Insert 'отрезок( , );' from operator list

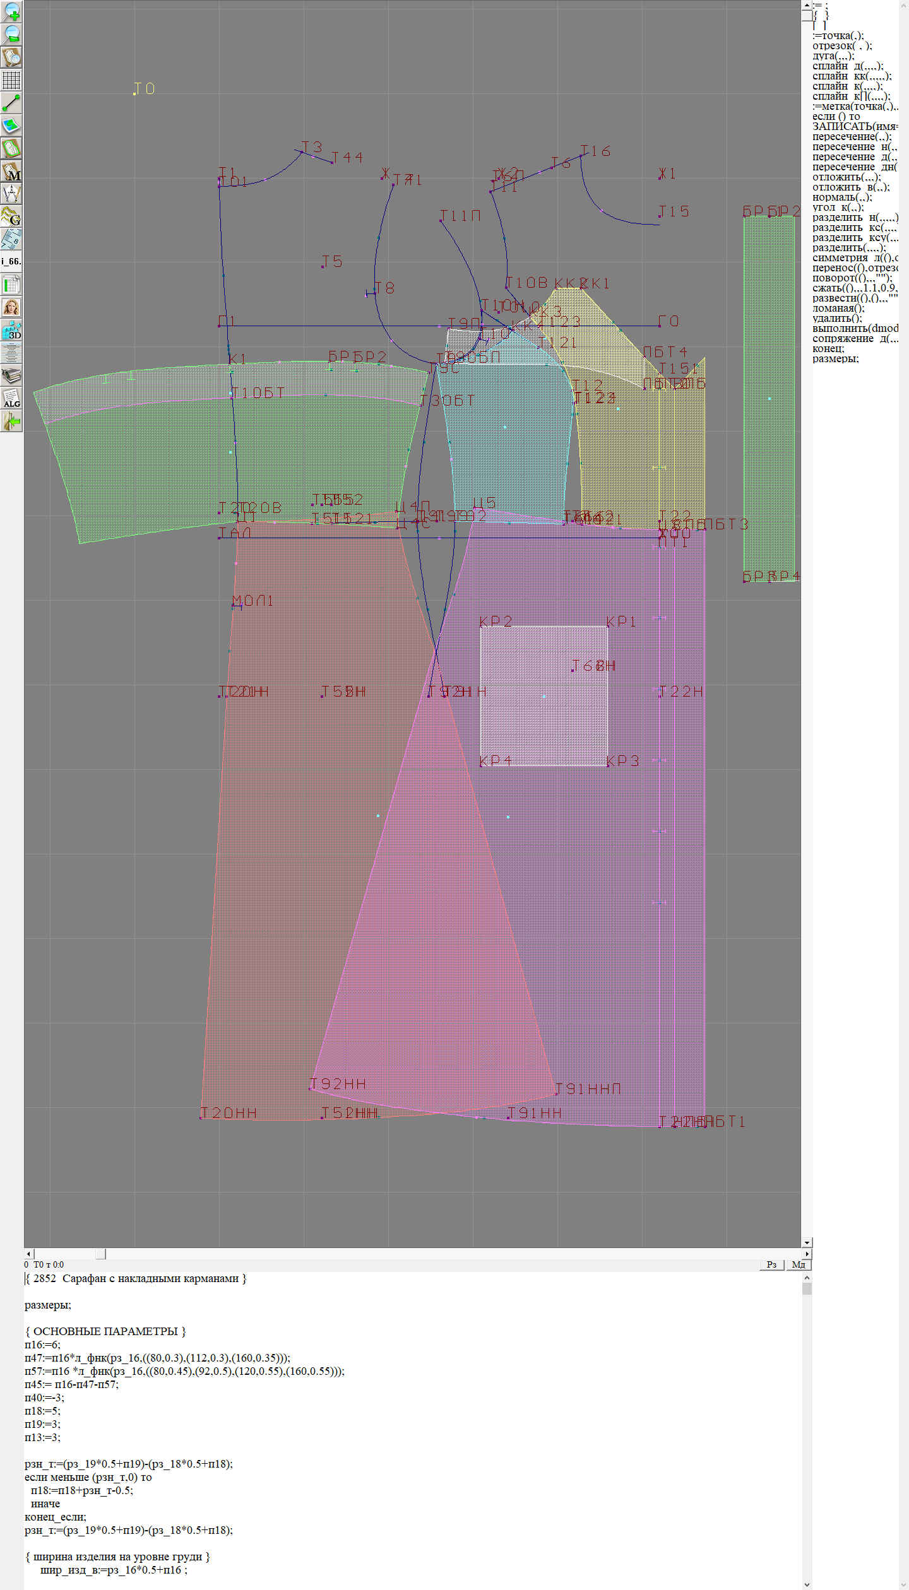(841, 46)
